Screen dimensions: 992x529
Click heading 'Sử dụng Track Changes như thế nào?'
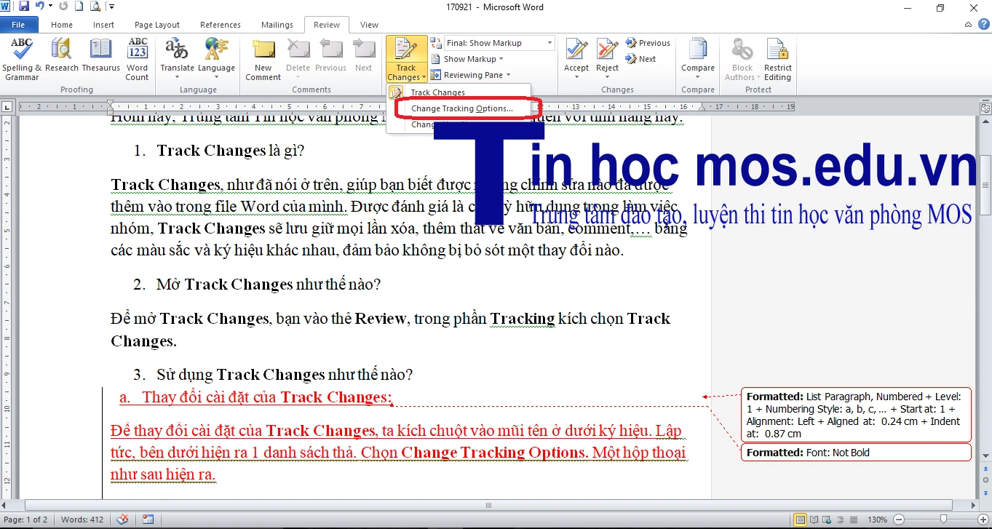coord(285,375)
